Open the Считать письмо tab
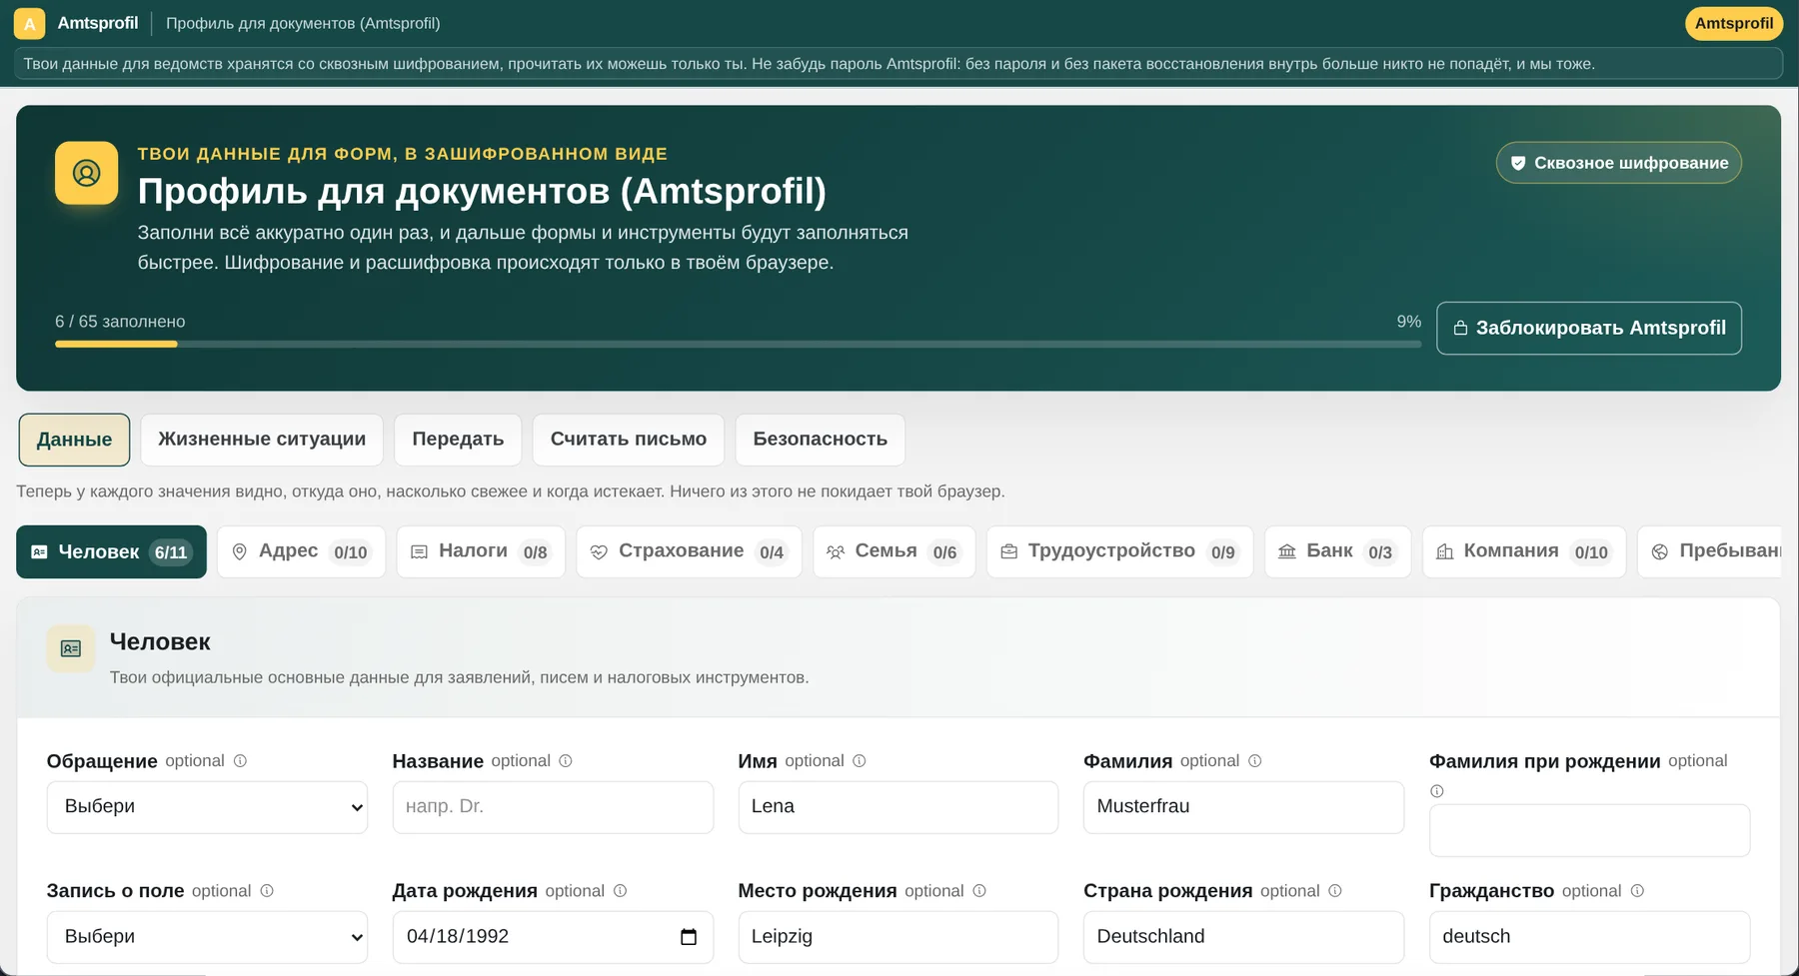The image size is (1799, 976). pos(629,440)
